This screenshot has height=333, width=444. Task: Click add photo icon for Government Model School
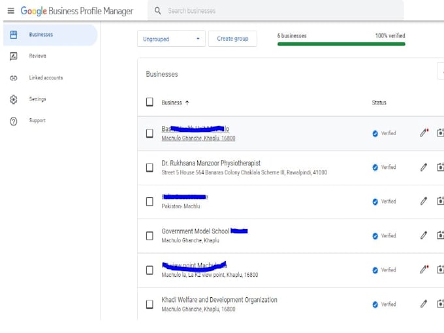pyautogui.click(x=440, y=235)
